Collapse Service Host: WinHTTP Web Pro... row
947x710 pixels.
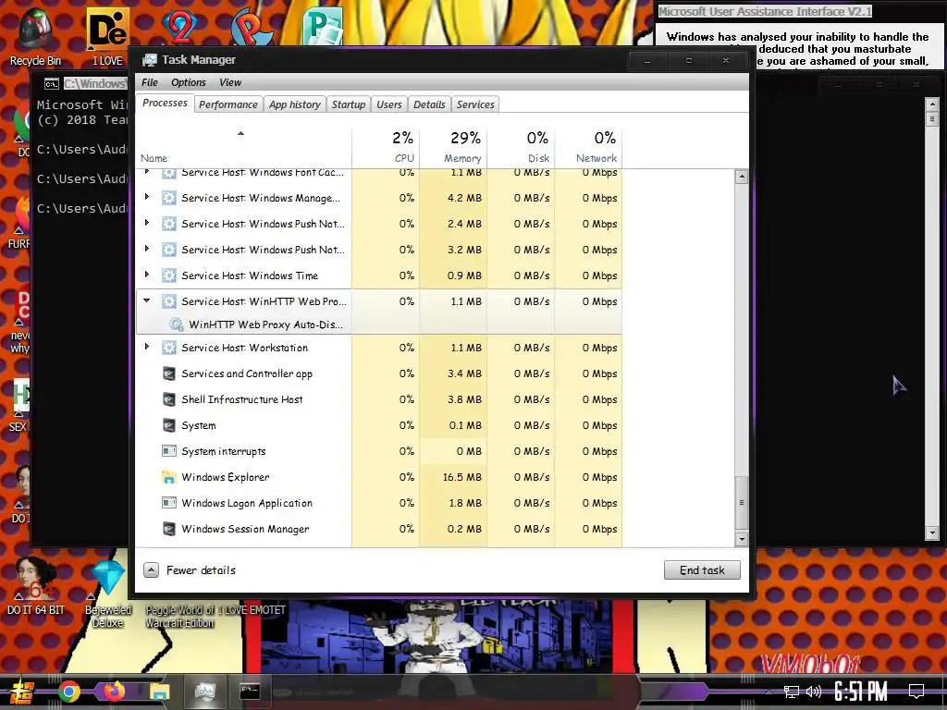(x=147, y=300)
